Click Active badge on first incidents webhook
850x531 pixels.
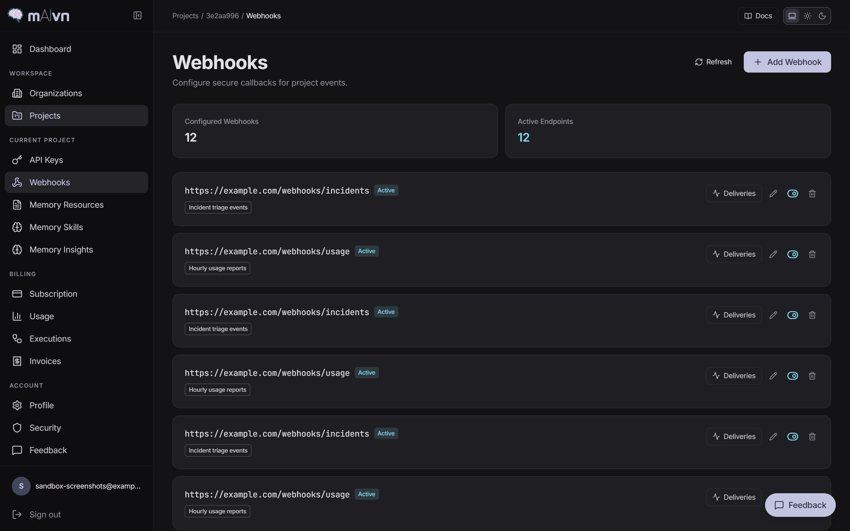coord(386,190)
